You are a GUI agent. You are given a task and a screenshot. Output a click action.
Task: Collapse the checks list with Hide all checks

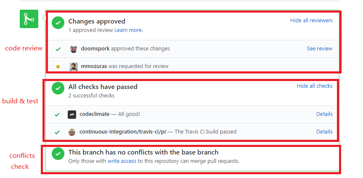315,86
